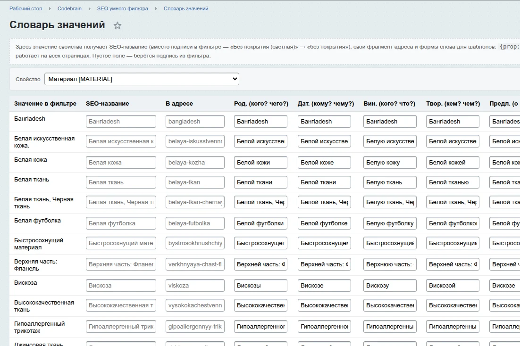
Task: Edit instrumental field Белой кожей
Action: click(x=453, y=163)
